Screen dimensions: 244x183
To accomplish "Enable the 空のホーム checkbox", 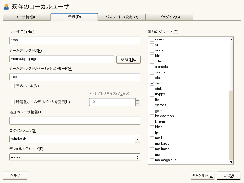I will pos(13,86).
